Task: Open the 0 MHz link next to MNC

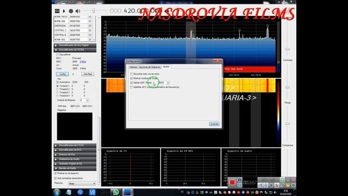Action: pos(83,62)
